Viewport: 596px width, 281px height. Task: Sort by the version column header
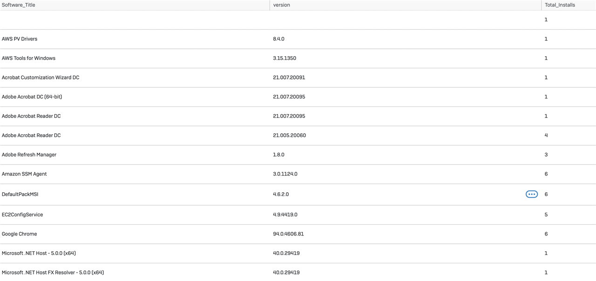pyautogui.click(x=282, y=5)
